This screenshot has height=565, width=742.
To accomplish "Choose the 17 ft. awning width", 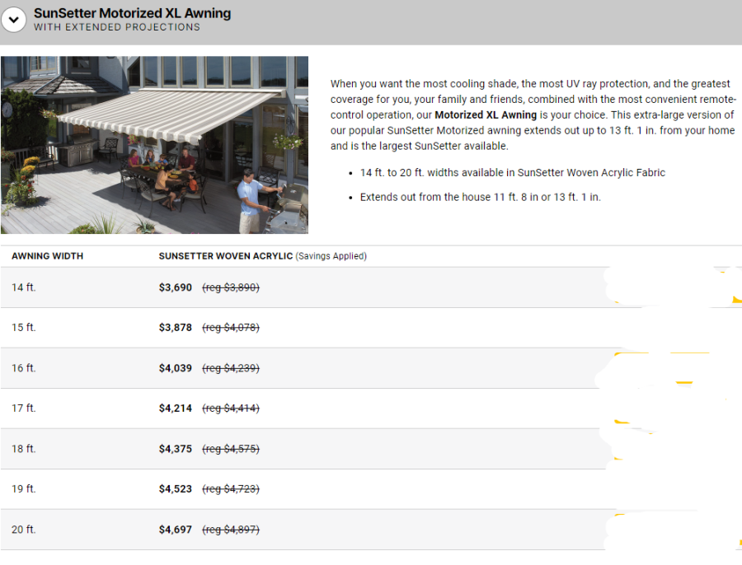I will (24, 409).
